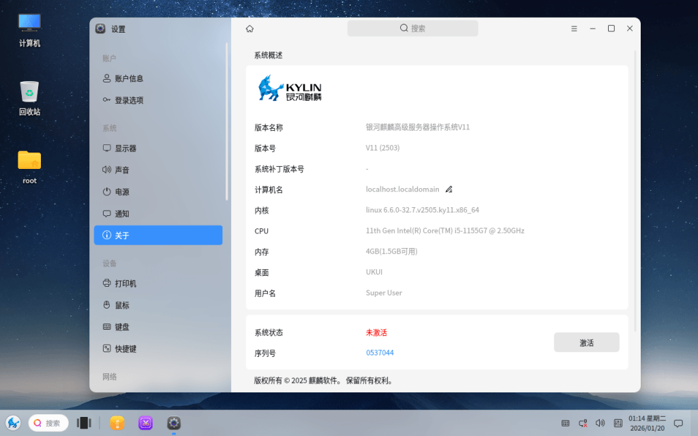Viewport: 698px width, 436px height.
Task: Click the root folder desktop icon
Action: [29, 167]
